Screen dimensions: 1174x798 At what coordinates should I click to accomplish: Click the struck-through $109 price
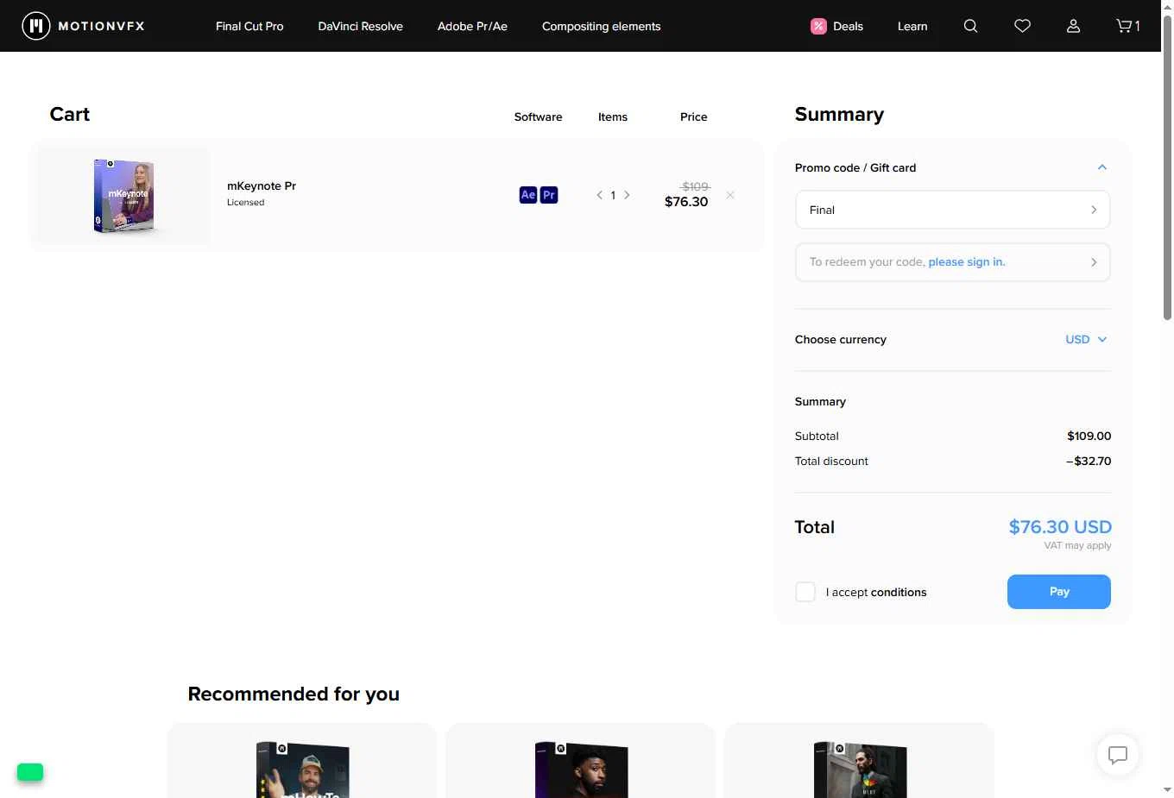pyautogui.click(x=695, y=186)
